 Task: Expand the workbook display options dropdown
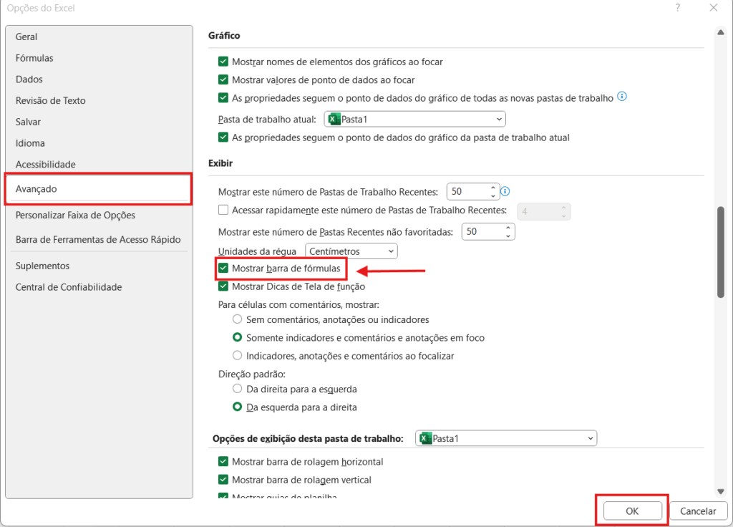point(590,437)
